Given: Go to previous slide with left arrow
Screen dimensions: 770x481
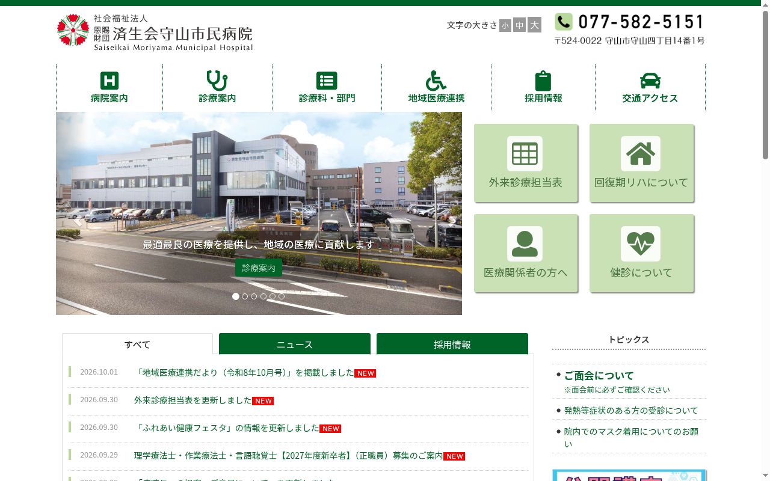Looking at the screenshot, I should click(78, 221).
